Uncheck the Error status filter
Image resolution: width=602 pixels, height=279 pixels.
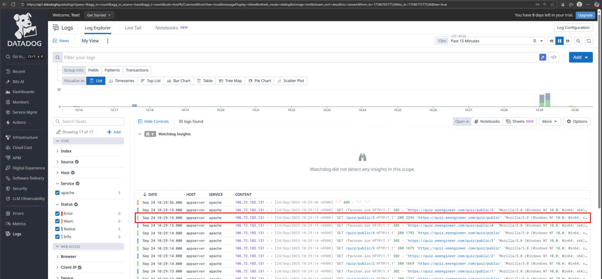coord(57,213)
